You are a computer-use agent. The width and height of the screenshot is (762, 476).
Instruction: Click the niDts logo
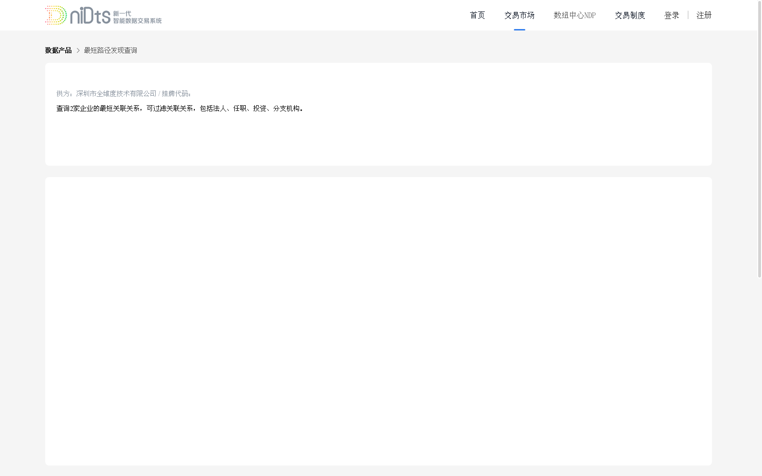click(x=103, y=15)
